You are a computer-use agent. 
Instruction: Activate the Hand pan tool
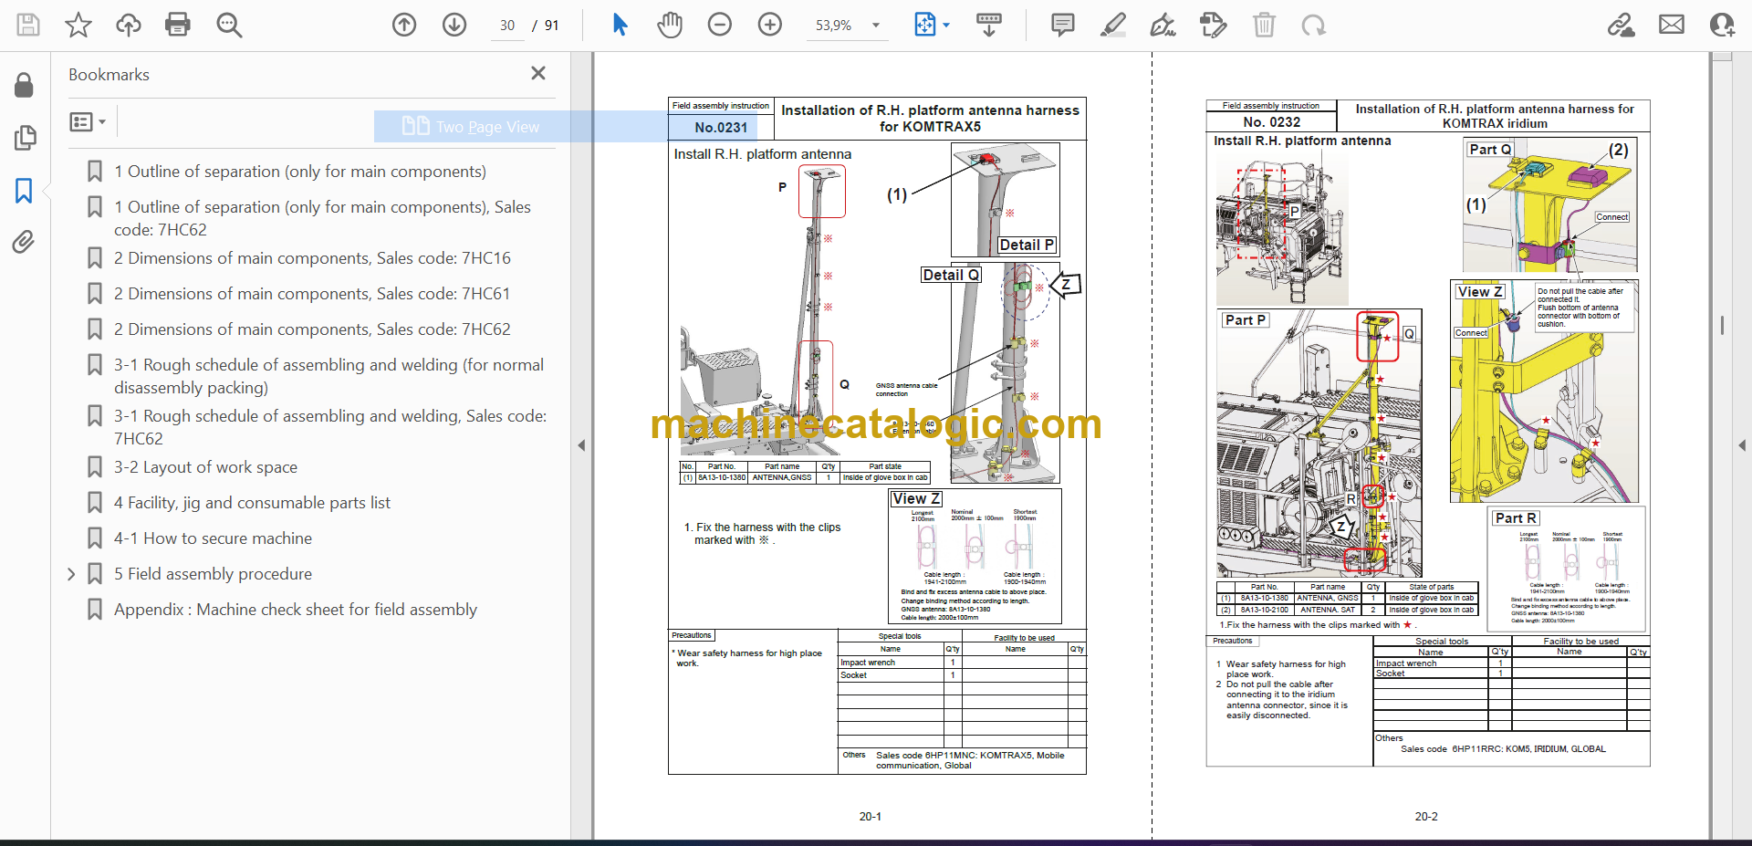point(670,25)
